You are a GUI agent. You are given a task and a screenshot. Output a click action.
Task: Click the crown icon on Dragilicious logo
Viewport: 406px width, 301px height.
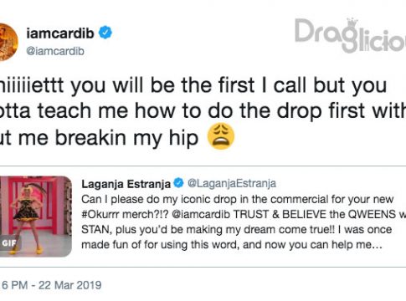[352, 23]
